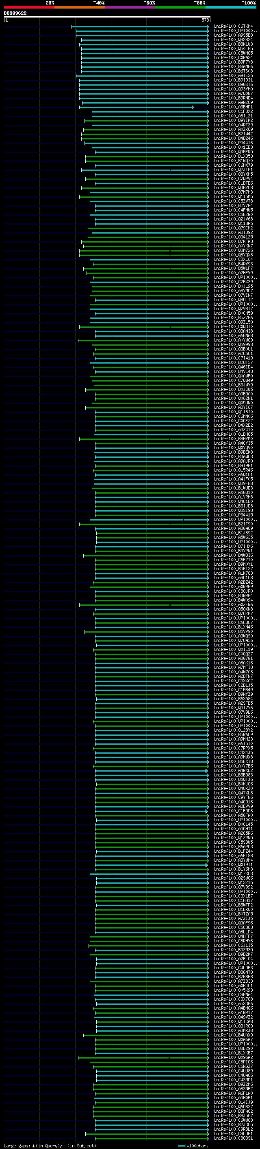Open hit UniRef100_P54415
This screenshot has height=1149, width=260.
point(233,515)
